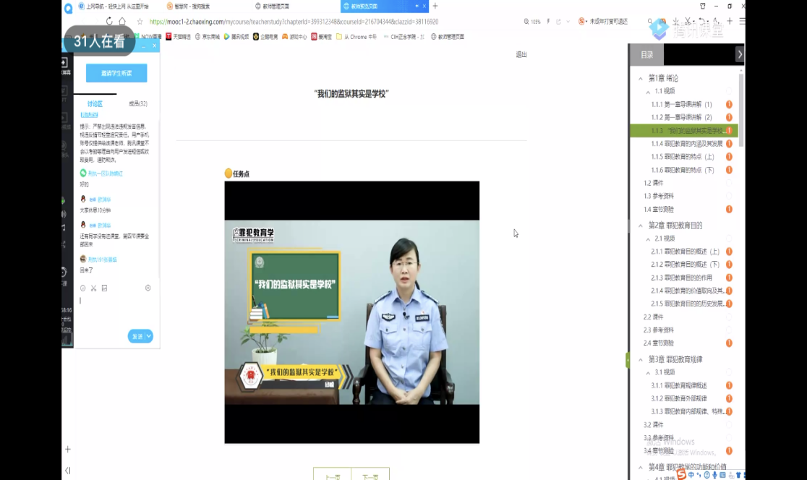The image size is (807, 480).
Task: Click the chat message input field
Action: point(116,311)
